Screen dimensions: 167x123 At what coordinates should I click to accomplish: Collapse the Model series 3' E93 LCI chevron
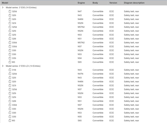click(x=3, y=66)
